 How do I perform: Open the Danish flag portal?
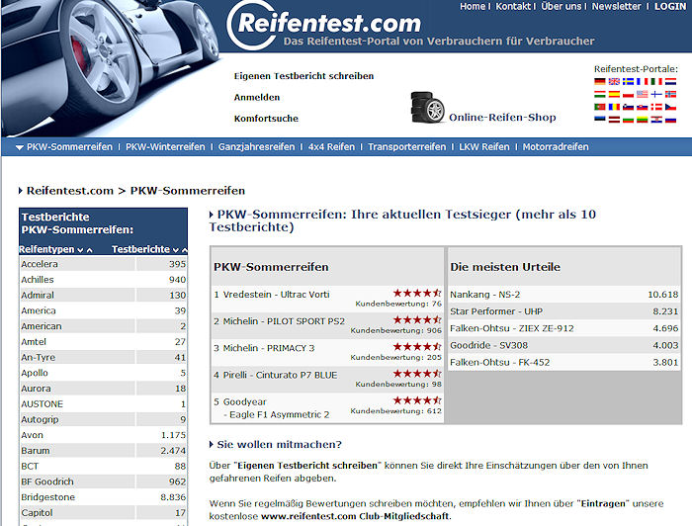[x=656, y=107]
